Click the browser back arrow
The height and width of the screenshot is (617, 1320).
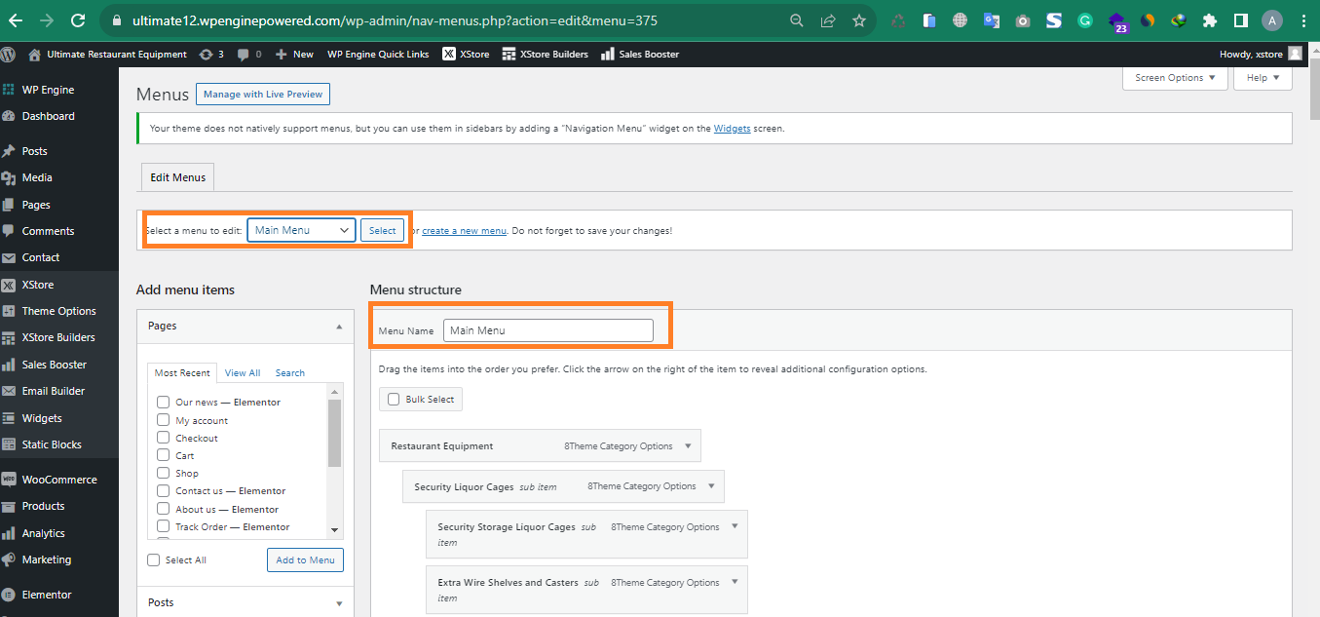[x=16, y=19]
